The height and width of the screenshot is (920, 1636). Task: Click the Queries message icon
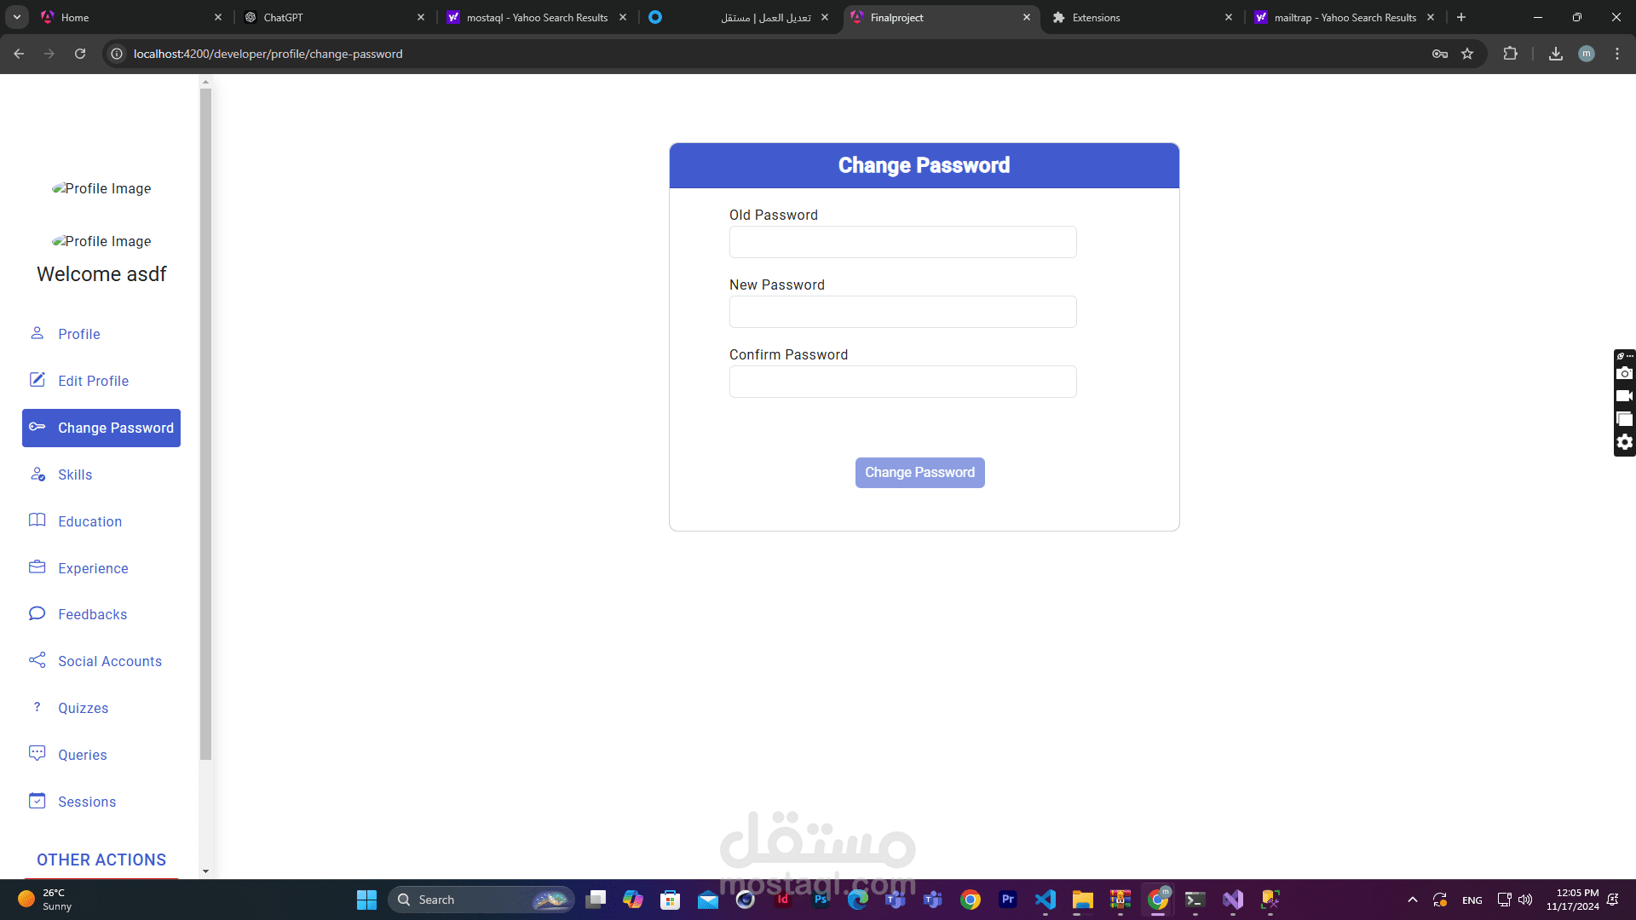[37, 754]
